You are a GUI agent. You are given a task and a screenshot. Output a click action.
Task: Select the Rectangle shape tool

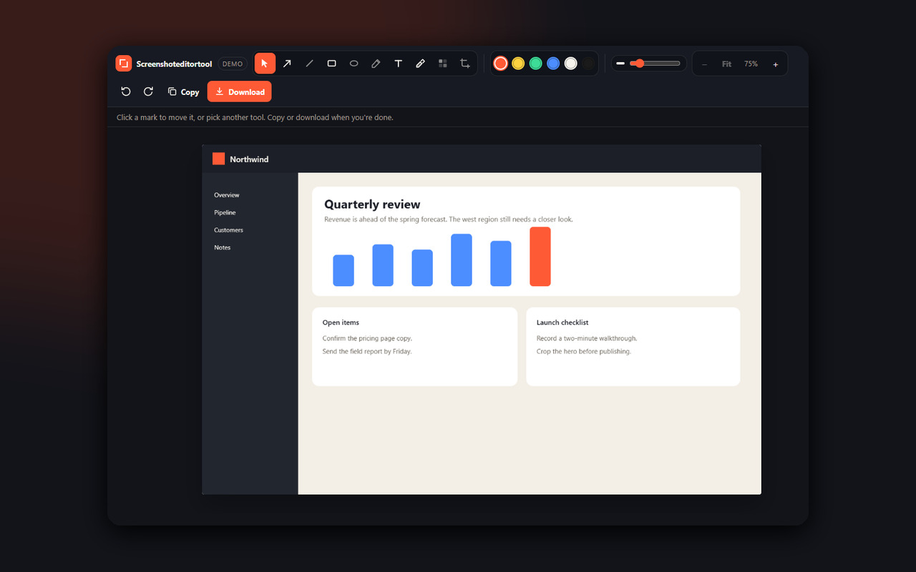point(331,64)
